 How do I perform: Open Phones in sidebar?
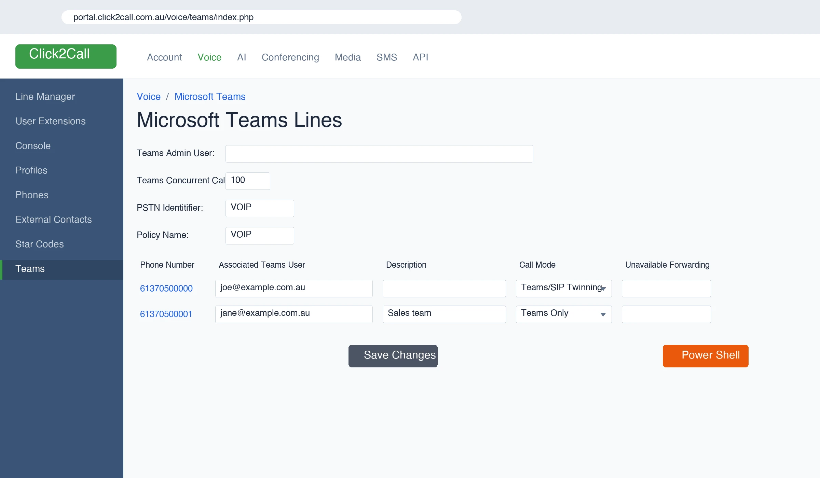(61, 195)
